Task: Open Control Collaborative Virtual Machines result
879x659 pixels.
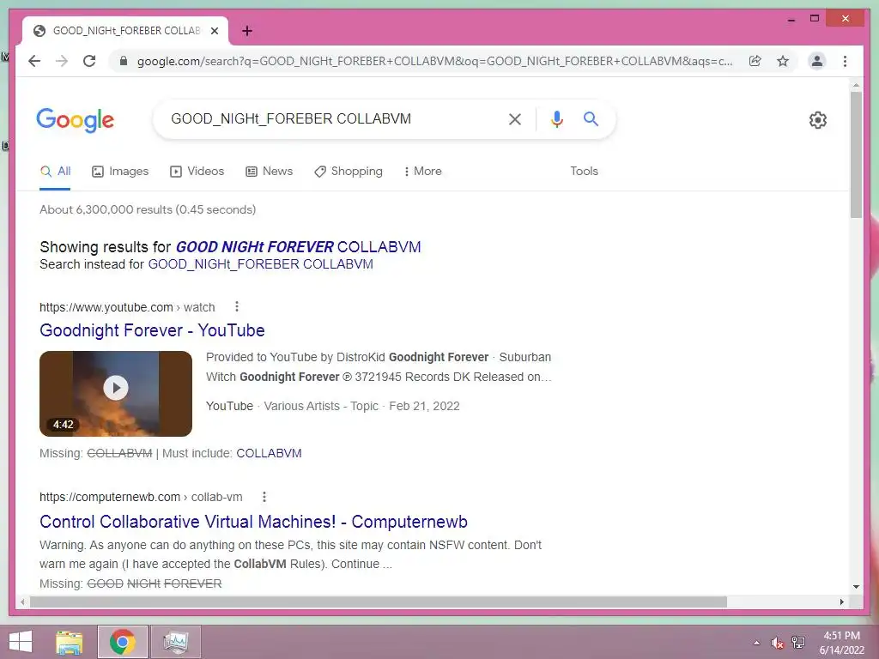Action: click(253, 522)
